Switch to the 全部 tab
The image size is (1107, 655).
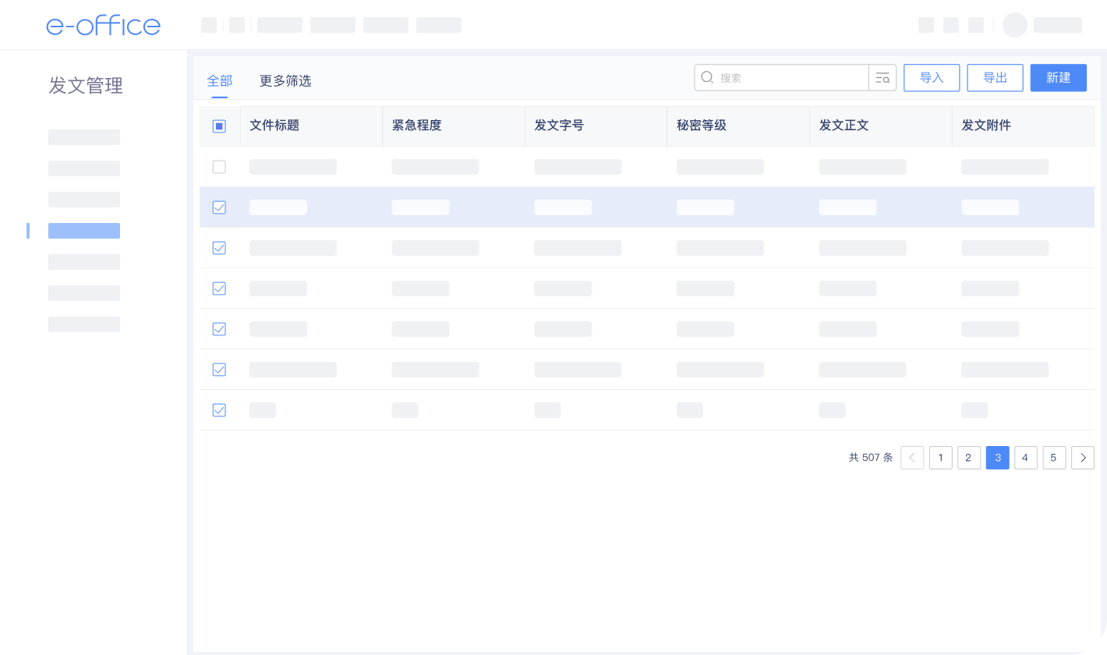219,80
